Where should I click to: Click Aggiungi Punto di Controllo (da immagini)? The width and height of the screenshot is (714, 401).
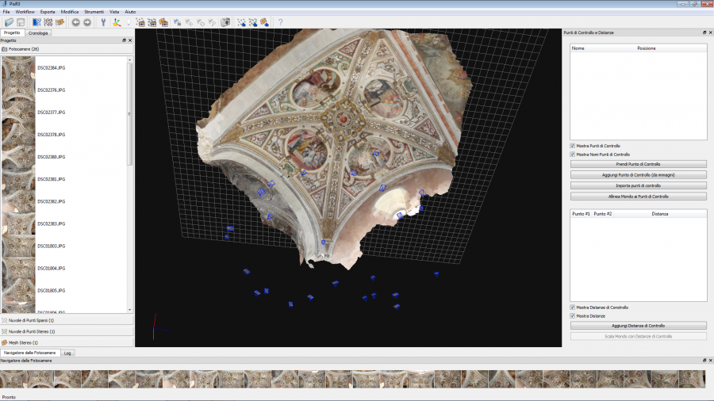click(639, 175)
